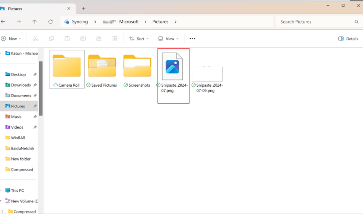The width and height of the screenshot is (363, 214).
Task: Open the New item dropdown
Action: [11, 39]
